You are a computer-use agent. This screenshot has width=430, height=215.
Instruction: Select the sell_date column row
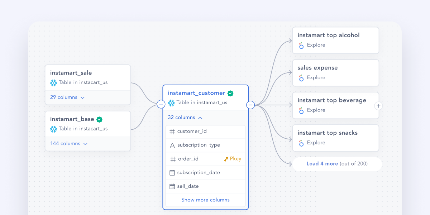point(206,186)
